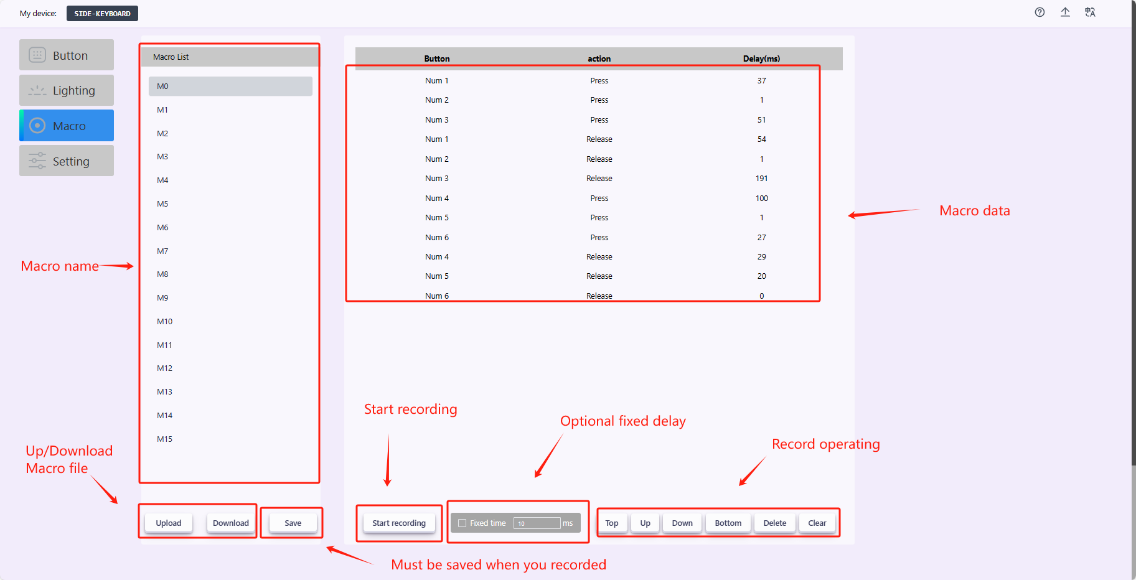Open the language translation icon
Screen dimensions: 1136x580
tap(1090, 12)
